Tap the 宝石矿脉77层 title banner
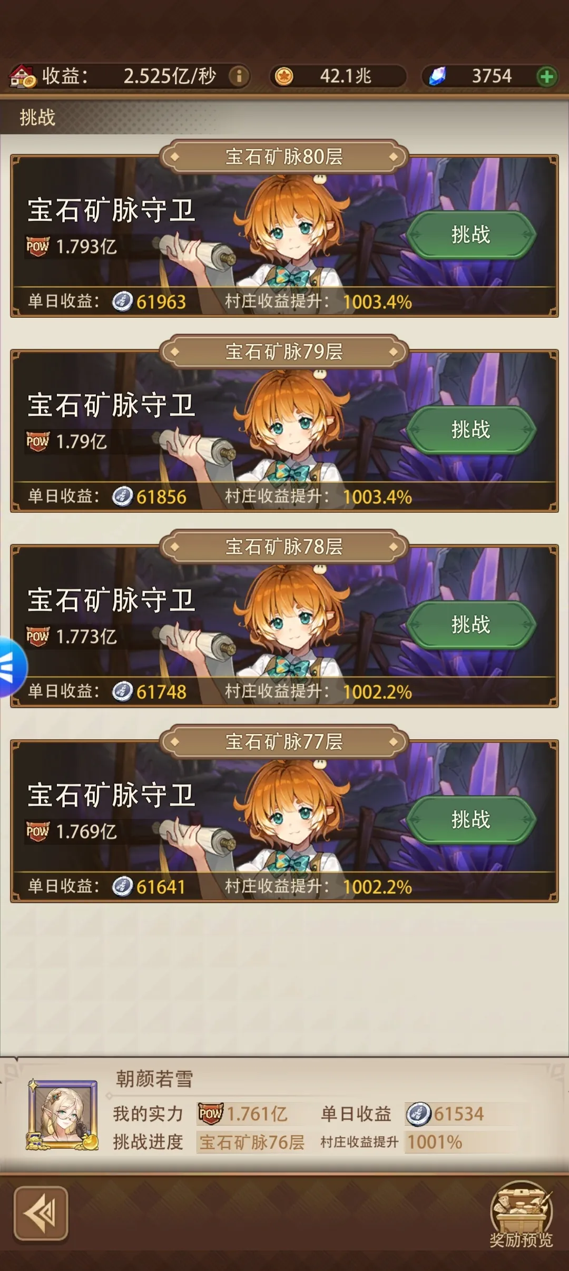The width and height of the screenshot is (569, 1271). 284,741
